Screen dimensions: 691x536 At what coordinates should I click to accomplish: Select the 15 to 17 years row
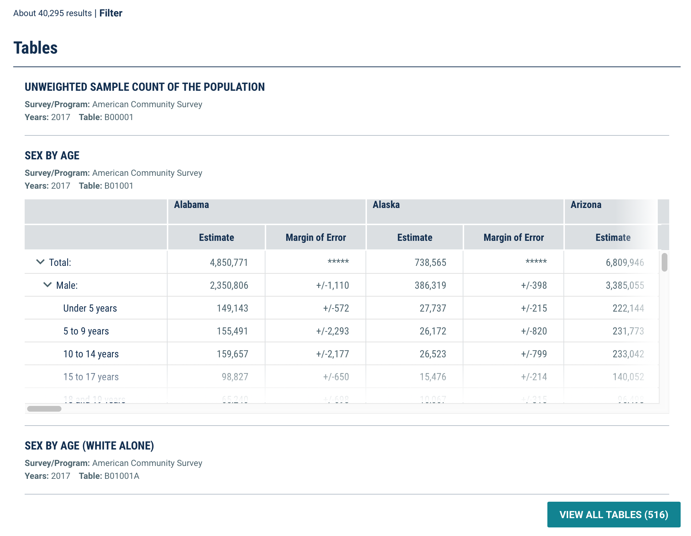click(91, 377)
